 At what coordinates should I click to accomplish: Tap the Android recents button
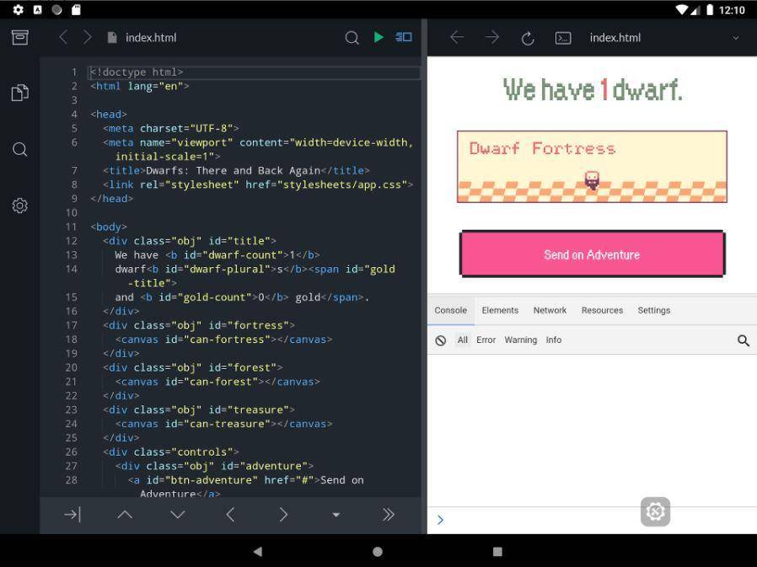[x=497, y=552]
